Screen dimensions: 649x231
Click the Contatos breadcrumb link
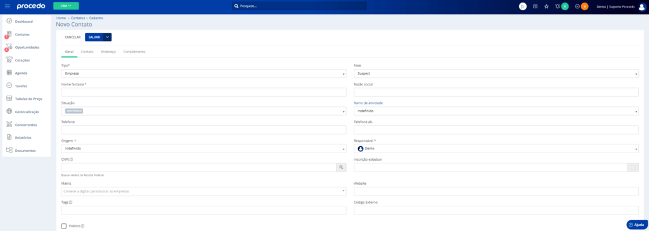coord(78,18)
